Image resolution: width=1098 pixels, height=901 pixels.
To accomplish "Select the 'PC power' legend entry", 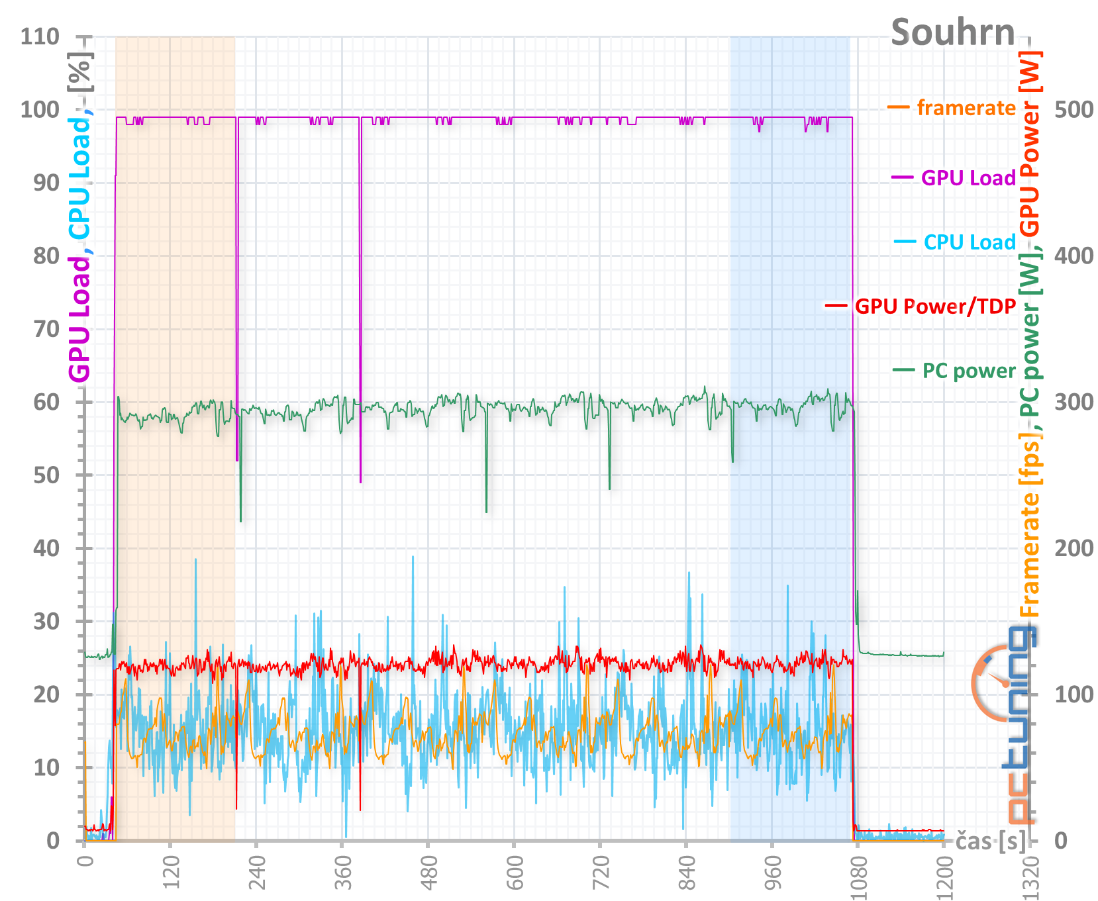I will coord(969,371).
